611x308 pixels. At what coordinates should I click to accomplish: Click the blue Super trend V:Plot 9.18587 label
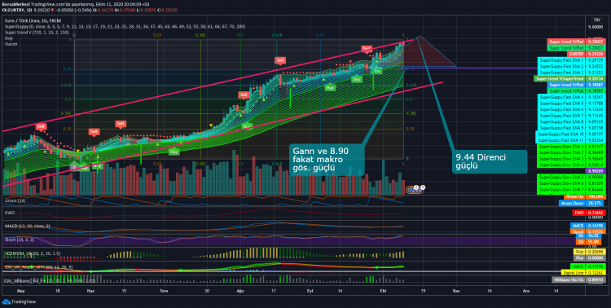[x=576, y=85]
